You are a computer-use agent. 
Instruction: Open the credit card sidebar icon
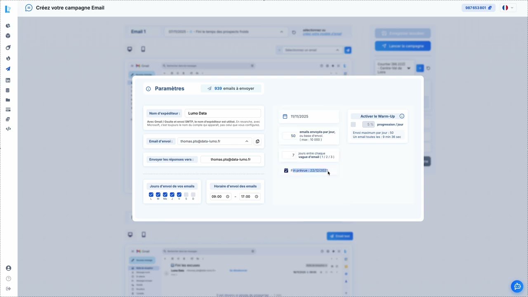pyautogui.click(x=8, y=110)
